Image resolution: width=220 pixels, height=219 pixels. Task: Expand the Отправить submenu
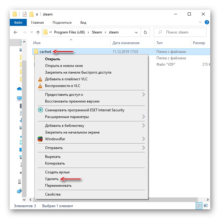91,148
